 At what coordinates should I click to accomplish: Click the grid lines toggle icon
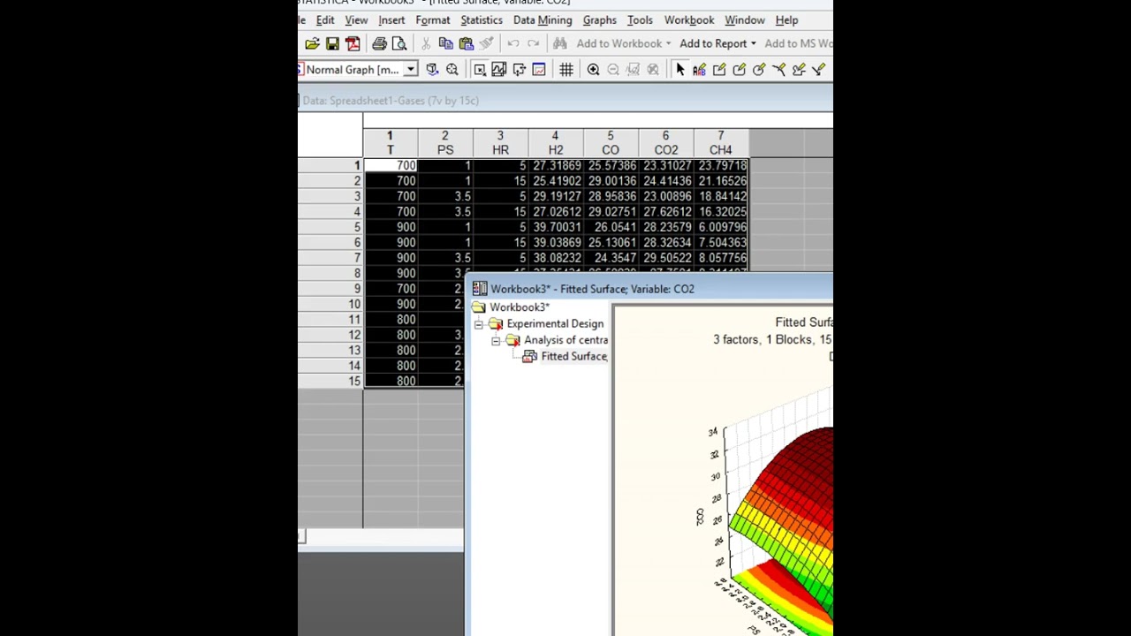[565, 70]
